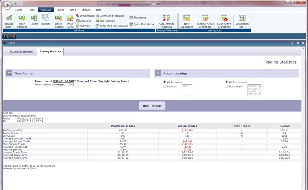Click the Overall column header

[284, 126]
